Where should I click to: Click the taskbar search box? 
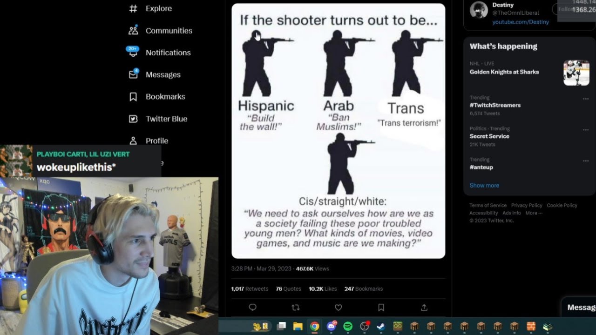tap(246, 327)
